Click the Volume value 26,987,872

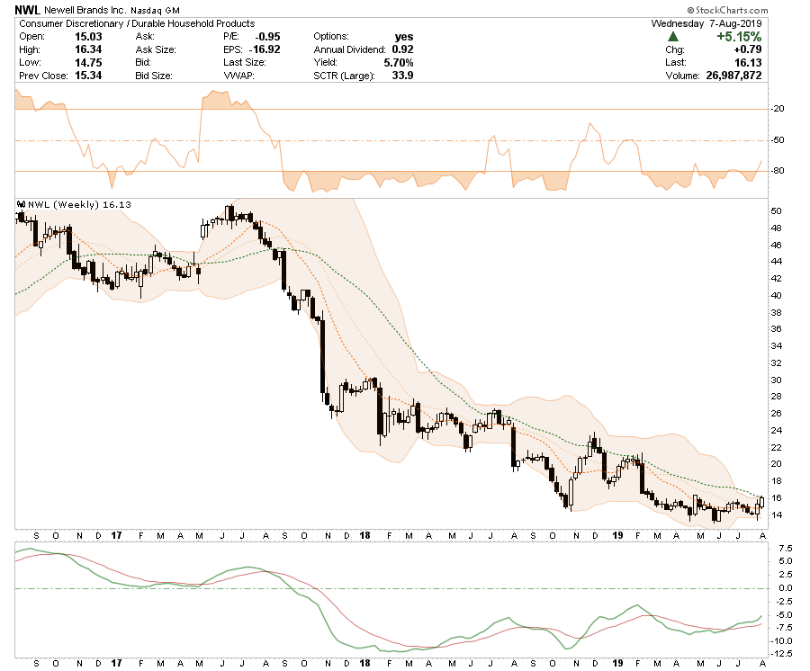[x=734, y=76]
